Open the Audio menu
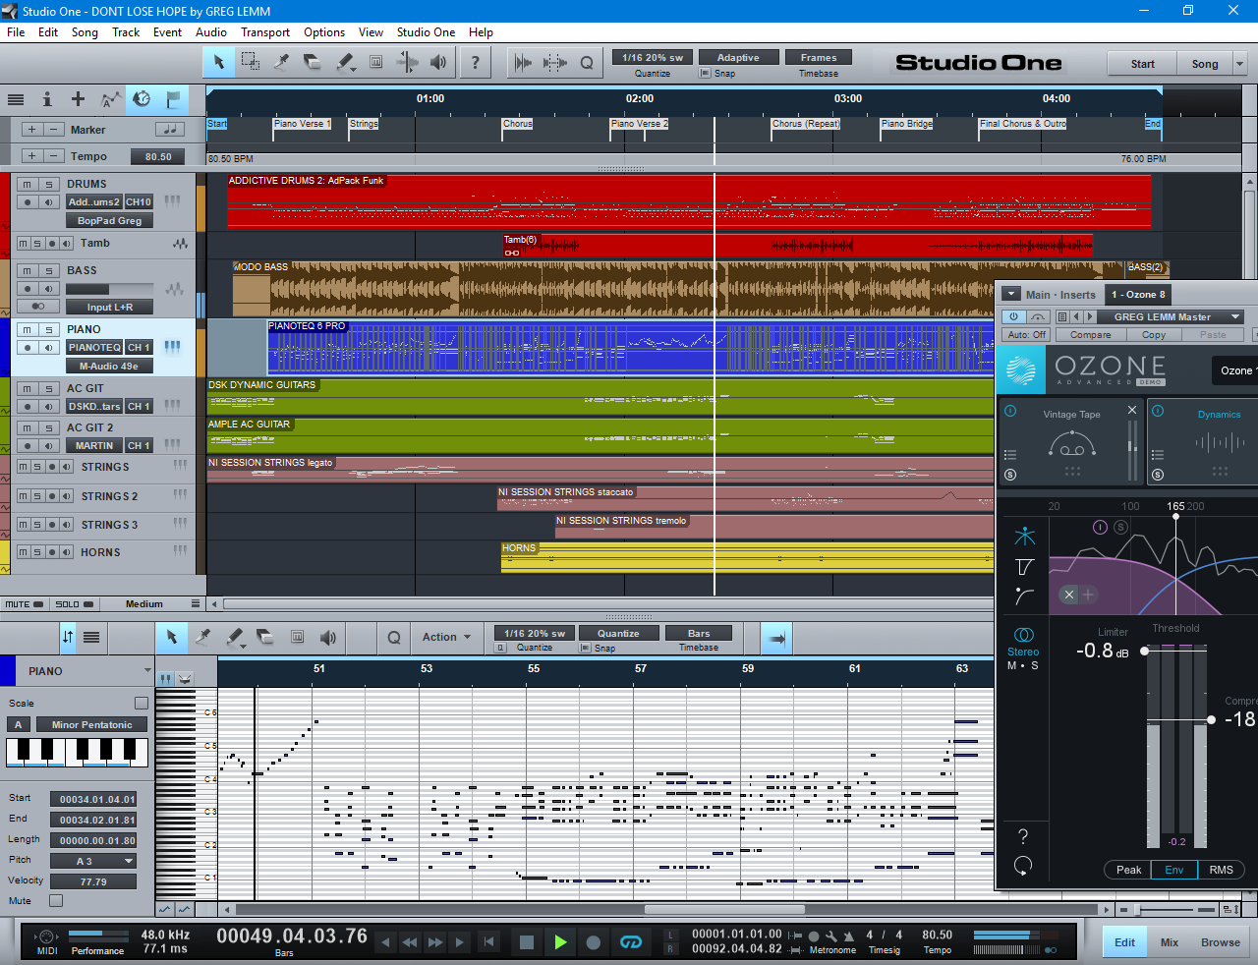Viewport: 1258px width, 965px height. (210, 32)
